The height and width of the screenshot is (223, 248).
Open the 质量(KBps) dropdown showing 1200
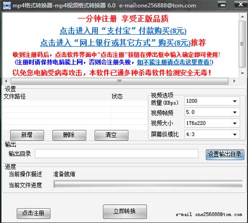[x=212, y=101]
